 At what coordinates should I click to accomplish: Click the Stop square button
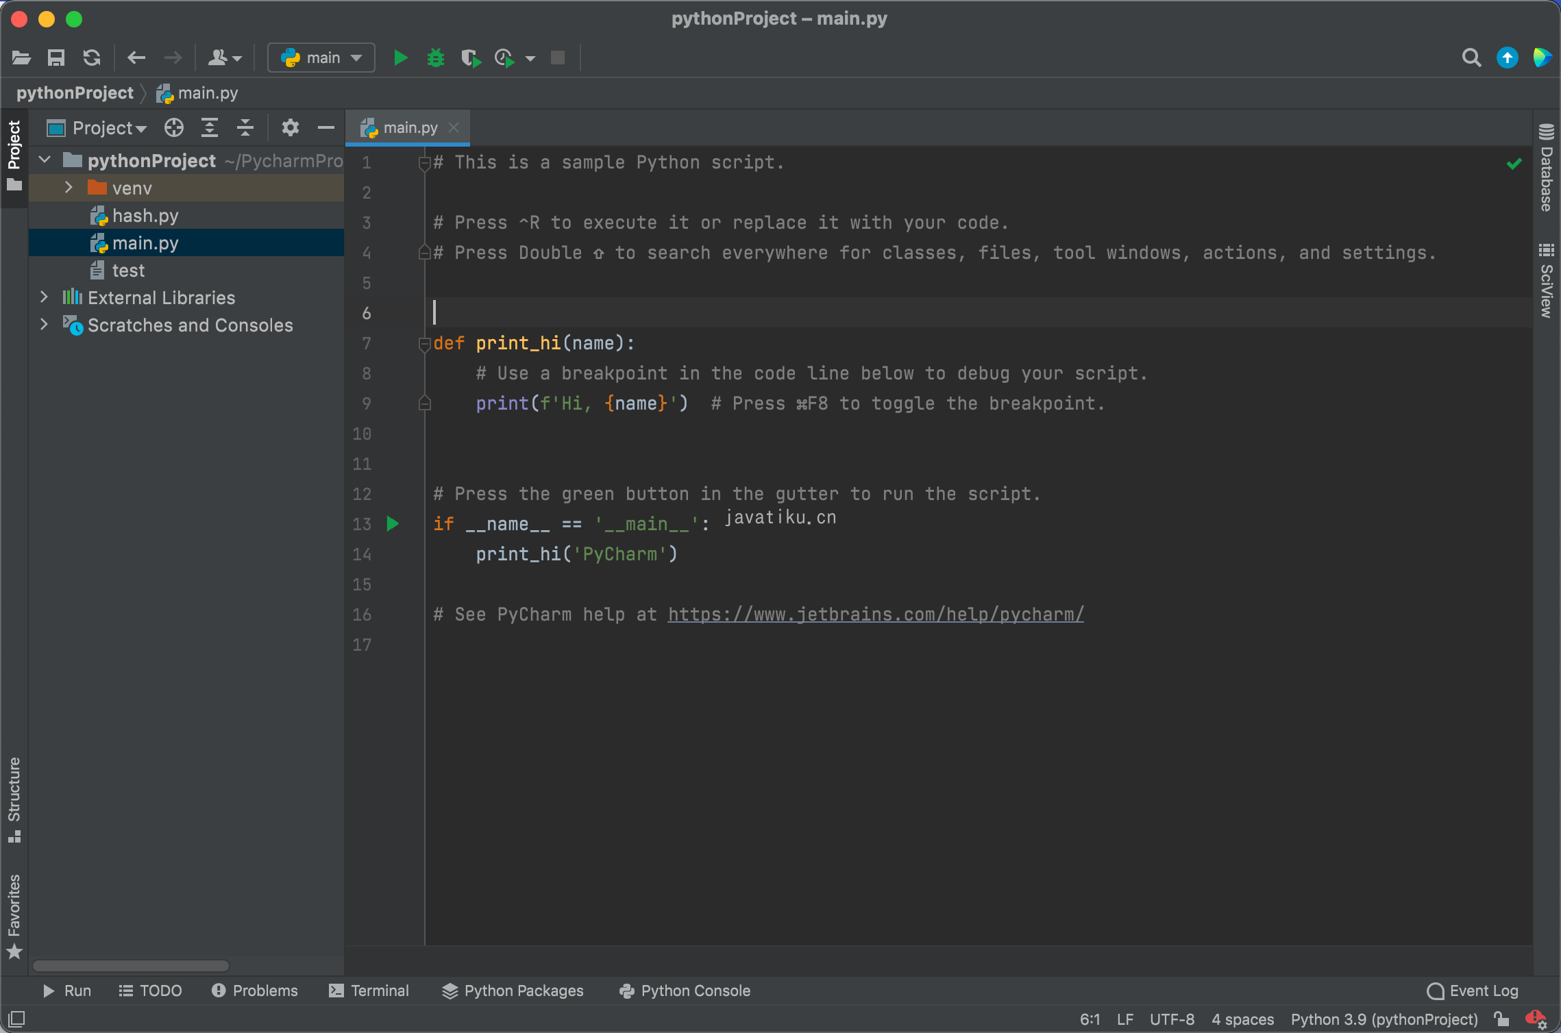(x=558, y=58)
